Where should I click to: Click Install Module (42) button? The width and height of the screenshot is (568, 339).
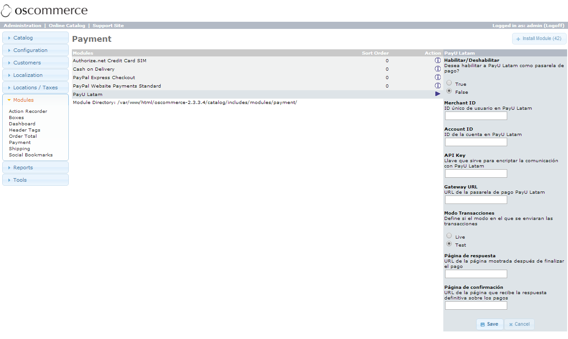539,39
